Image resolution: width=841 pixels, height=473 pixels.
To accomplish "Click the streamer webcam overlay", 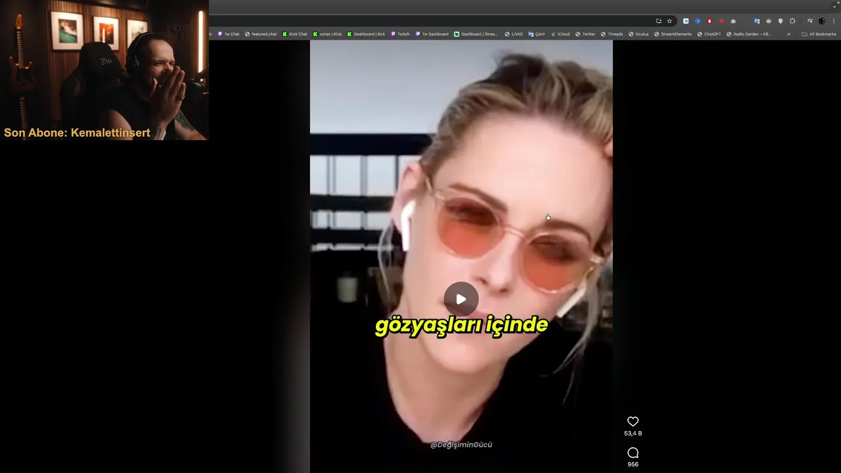I will [104, 70].
